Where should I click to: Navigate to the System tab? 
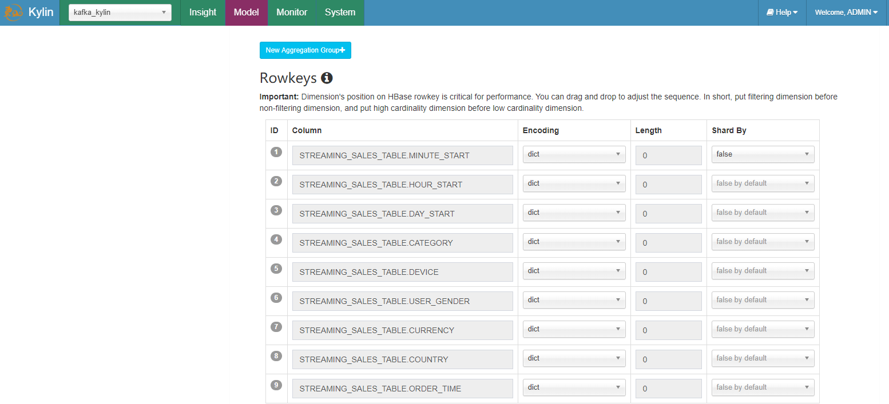click(x=340, y=13)
